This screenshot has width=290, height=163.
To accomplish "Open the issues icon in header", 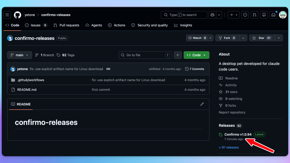I will point(245,15).
